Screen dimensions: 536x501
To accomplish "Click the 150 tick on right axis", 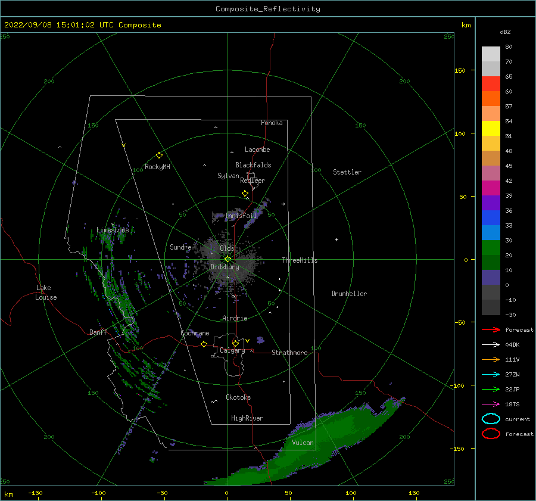I will 460,70.
